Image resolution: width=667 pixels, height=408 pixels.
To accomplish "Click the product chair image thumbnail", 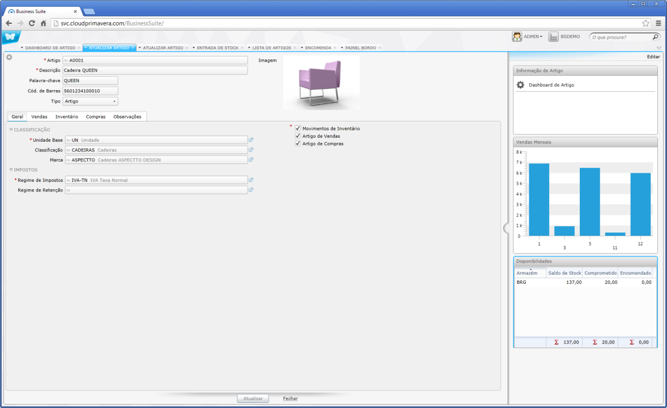I will 321,83.
